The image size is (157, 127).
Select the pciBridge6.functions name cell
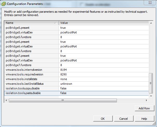pyautogui.click(x=32, y=51)
